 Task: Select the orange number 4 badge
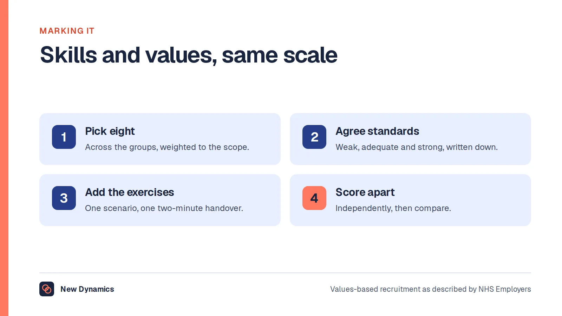click(x=314, y=198)
